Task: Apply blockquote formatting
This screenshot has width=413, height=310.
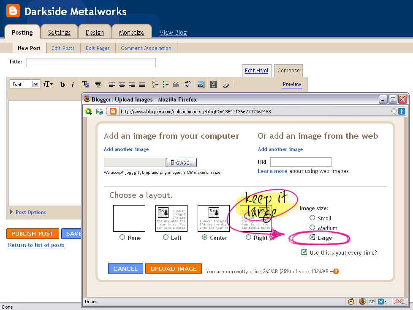Action: click(176, 85)
